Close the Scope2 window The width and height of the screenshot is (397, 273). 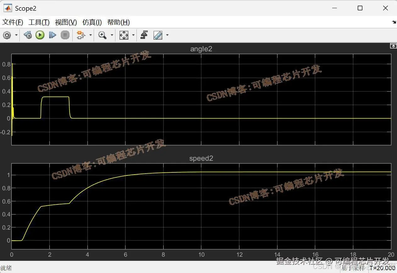coord(385,8)
